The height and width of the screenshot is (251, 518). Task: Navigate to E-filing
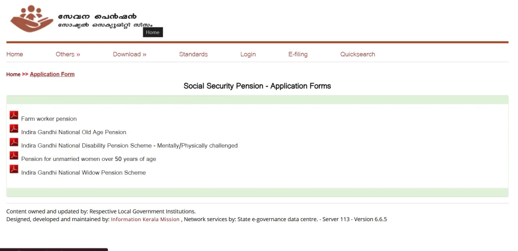coord(298,54)
